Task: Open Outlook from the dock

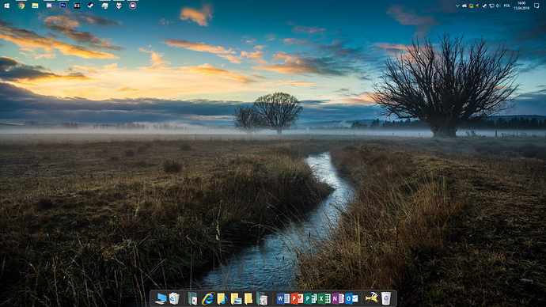Action: pyautogui.click(x=351, y=298)
